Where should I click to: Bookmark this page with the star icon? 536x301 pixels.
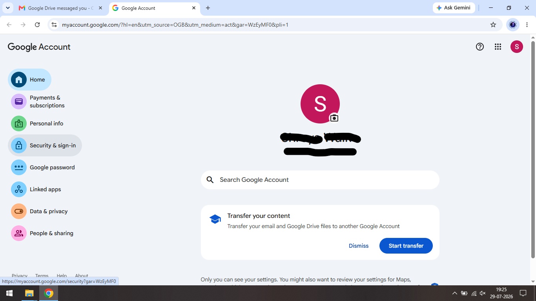pyautogui.click(x=493, y=25)
